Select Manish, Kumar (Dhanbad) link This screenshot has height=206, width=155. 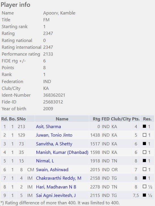(x=62, y=152)
